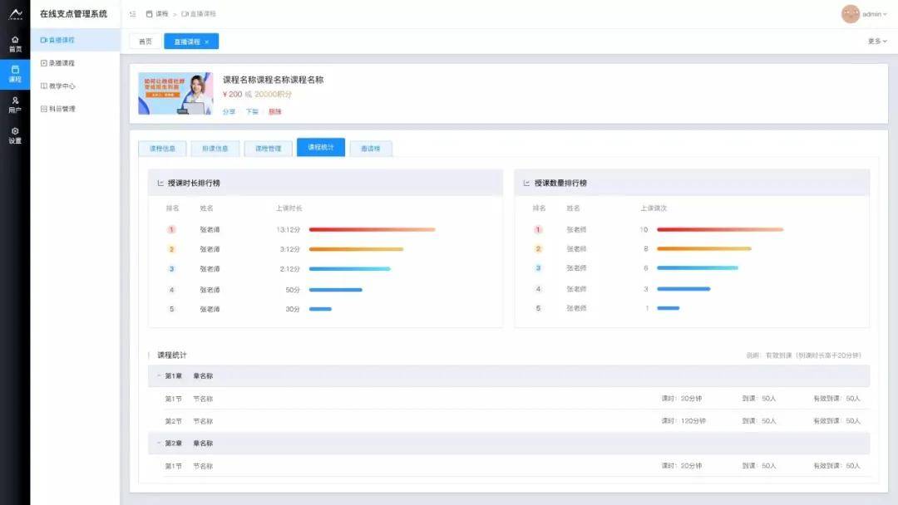Click the course cover thumbnail image
Screen dimensions: 898x505
175,93
